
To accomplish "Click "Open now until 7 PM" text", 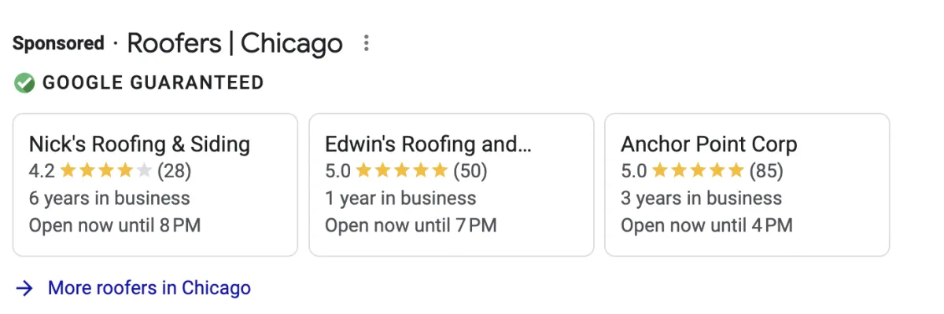I will pyautogui.click(x=411, y=225).
